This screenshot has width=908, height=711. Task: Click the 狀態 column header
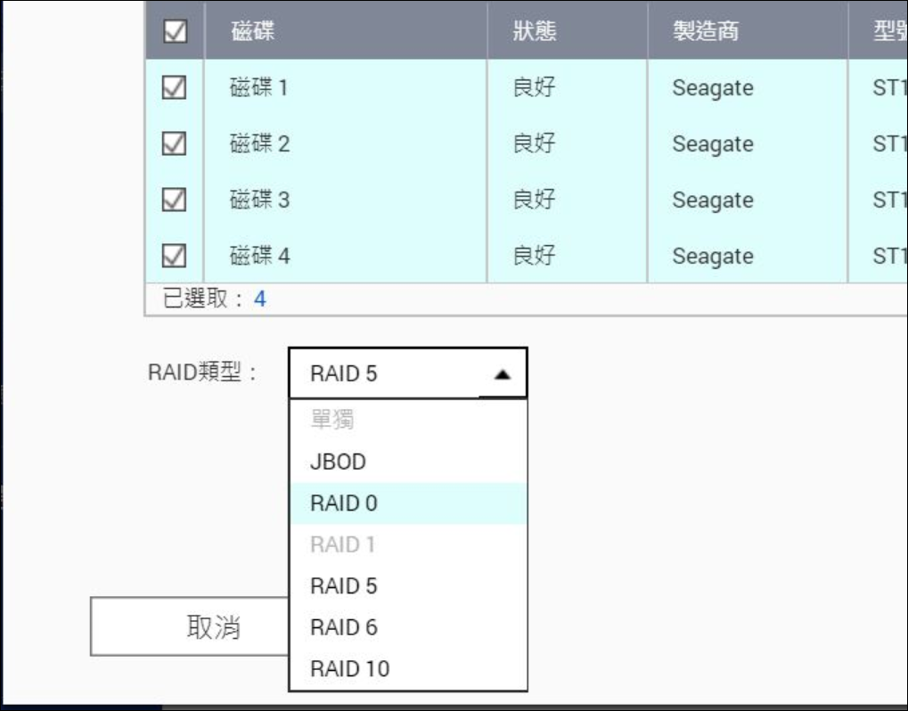535,31
